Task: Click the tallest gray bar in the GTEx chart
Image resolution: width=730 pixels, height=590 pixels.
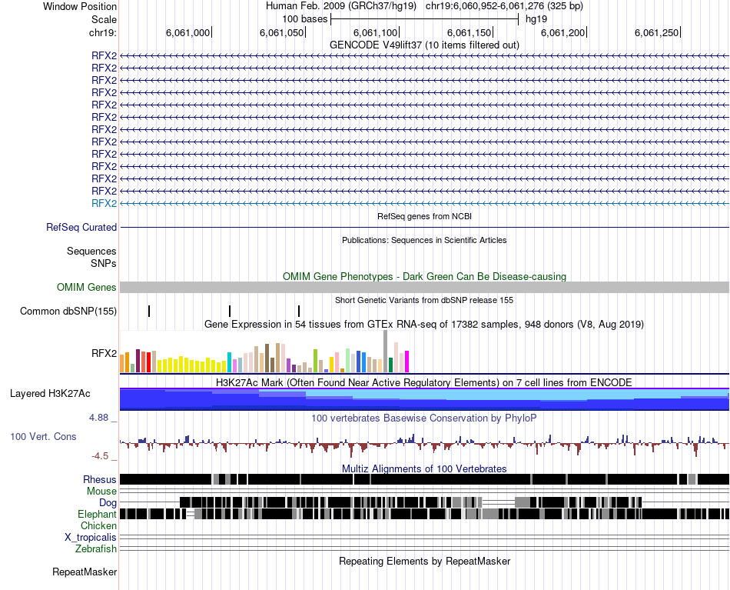Action: pos(386,352)
